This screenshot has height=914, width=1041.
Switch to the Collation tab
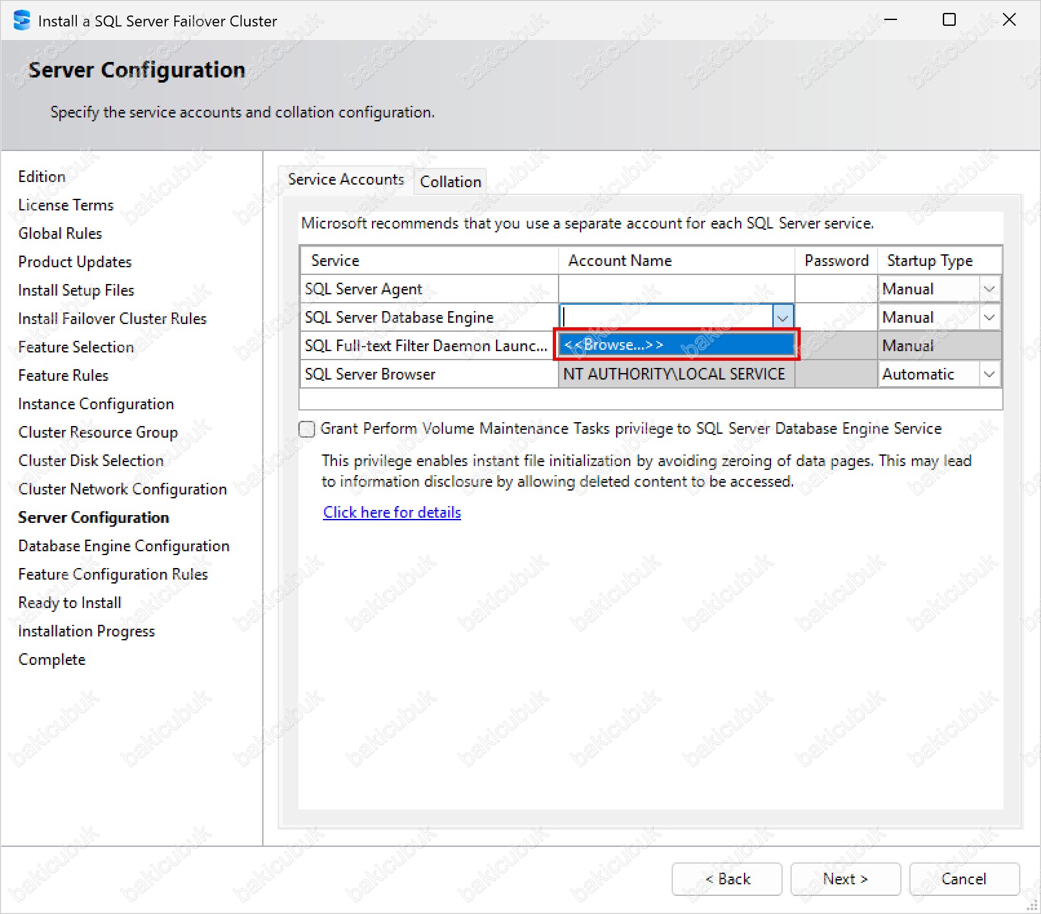450,182
